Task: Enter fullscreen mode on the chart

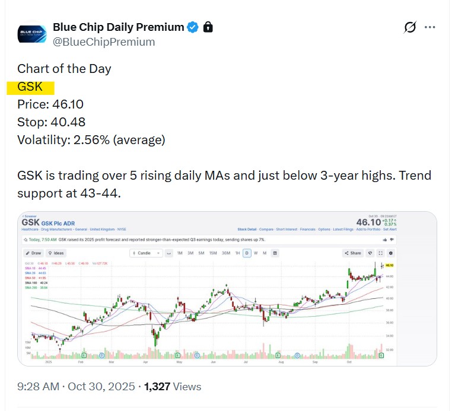Action: click(380, 253)
